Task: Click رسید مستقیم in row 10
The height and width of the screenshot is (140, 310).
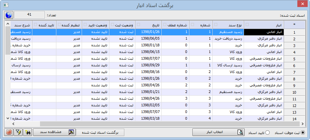Action: [228, 92]
